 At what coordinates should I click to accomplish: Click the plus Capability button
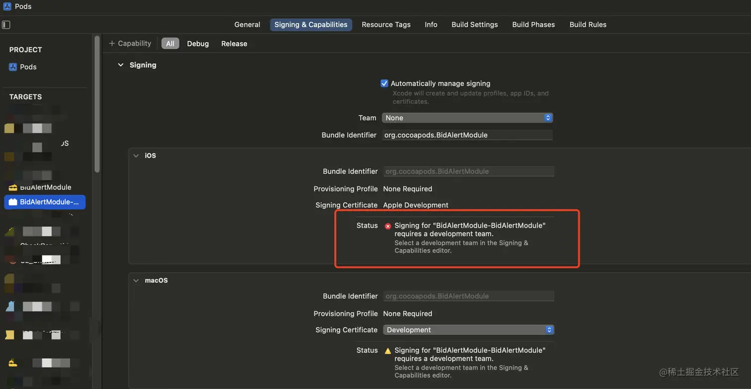point(130,44)
